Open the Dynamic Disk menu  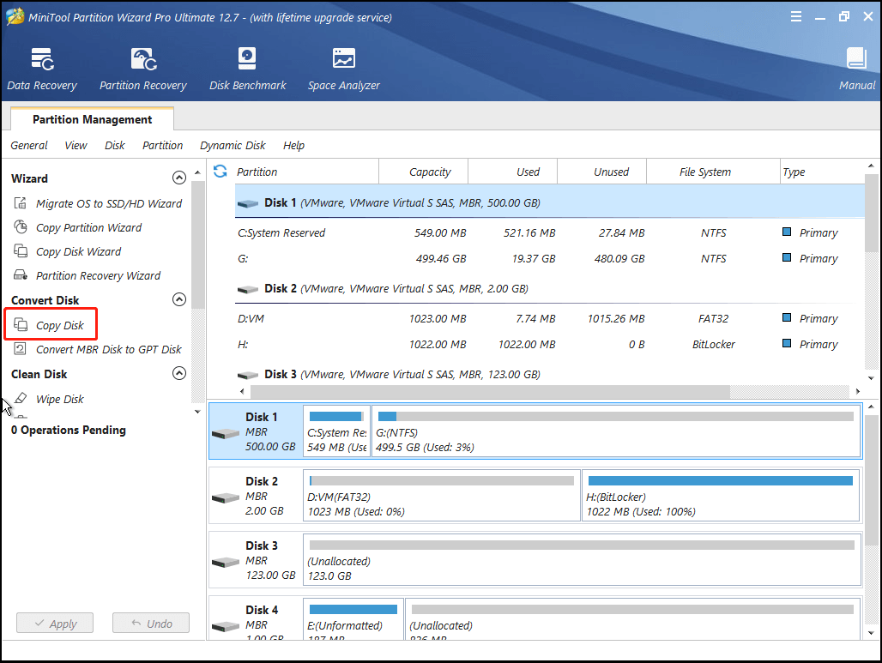(x=233, y=145)
